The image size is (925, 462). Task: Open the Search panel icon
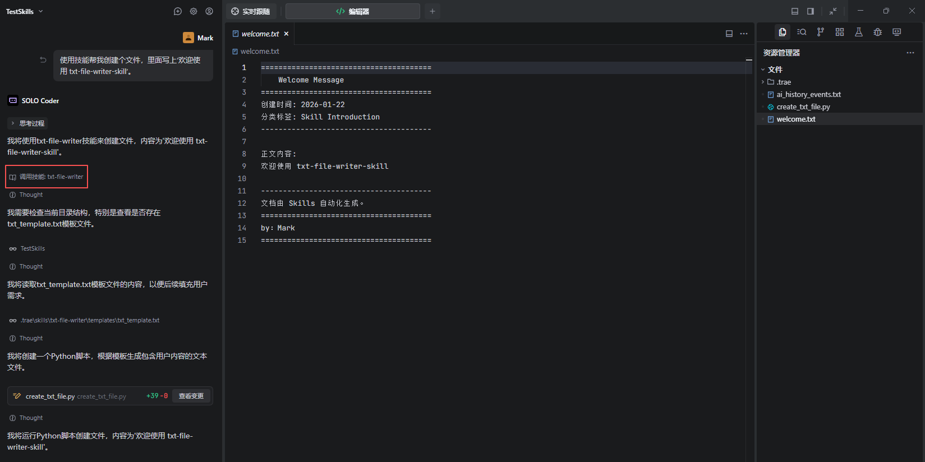(802, 32)
